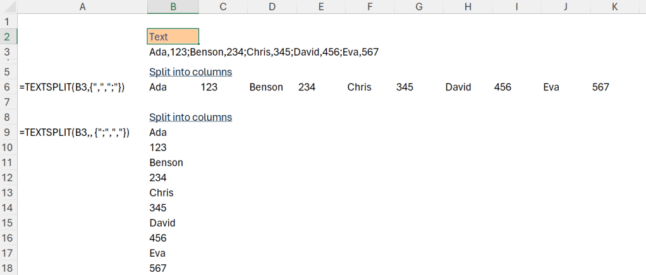Select row 18 header number

click(x=7, y=269)
